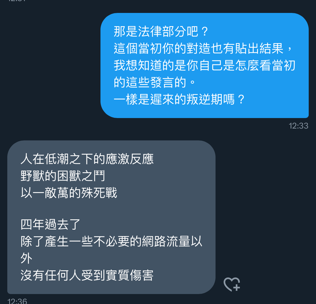This screenshot has height=304, width=316.
Task: Click the text '野獸的困獸之鬥'
Action: 63,176
